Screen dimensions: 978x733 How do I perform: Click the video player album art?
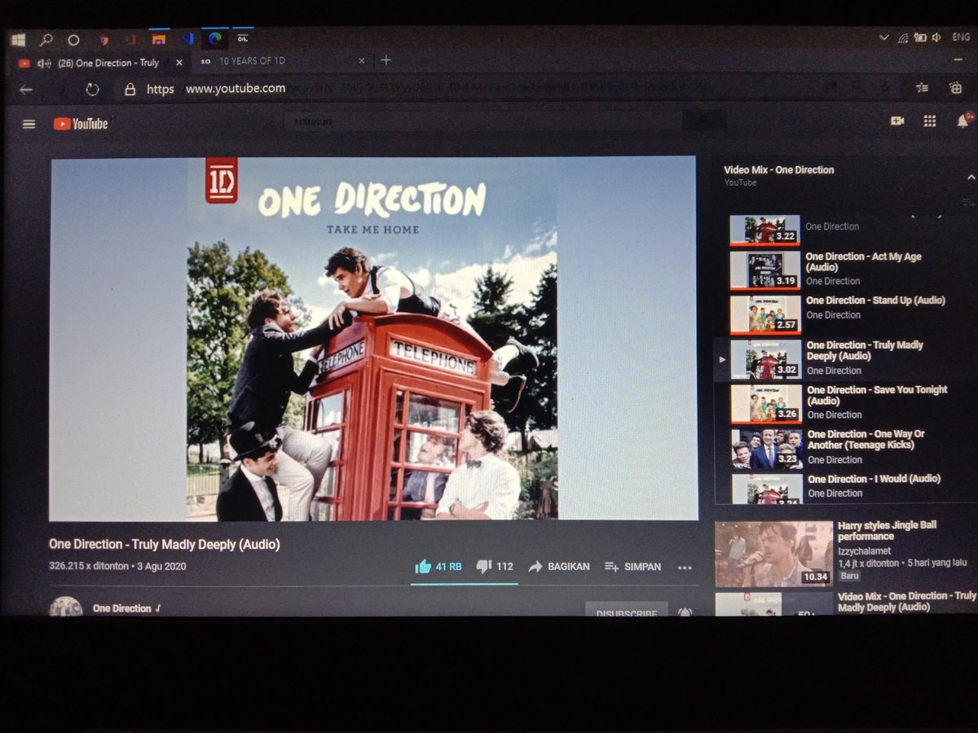pos(373,339)
